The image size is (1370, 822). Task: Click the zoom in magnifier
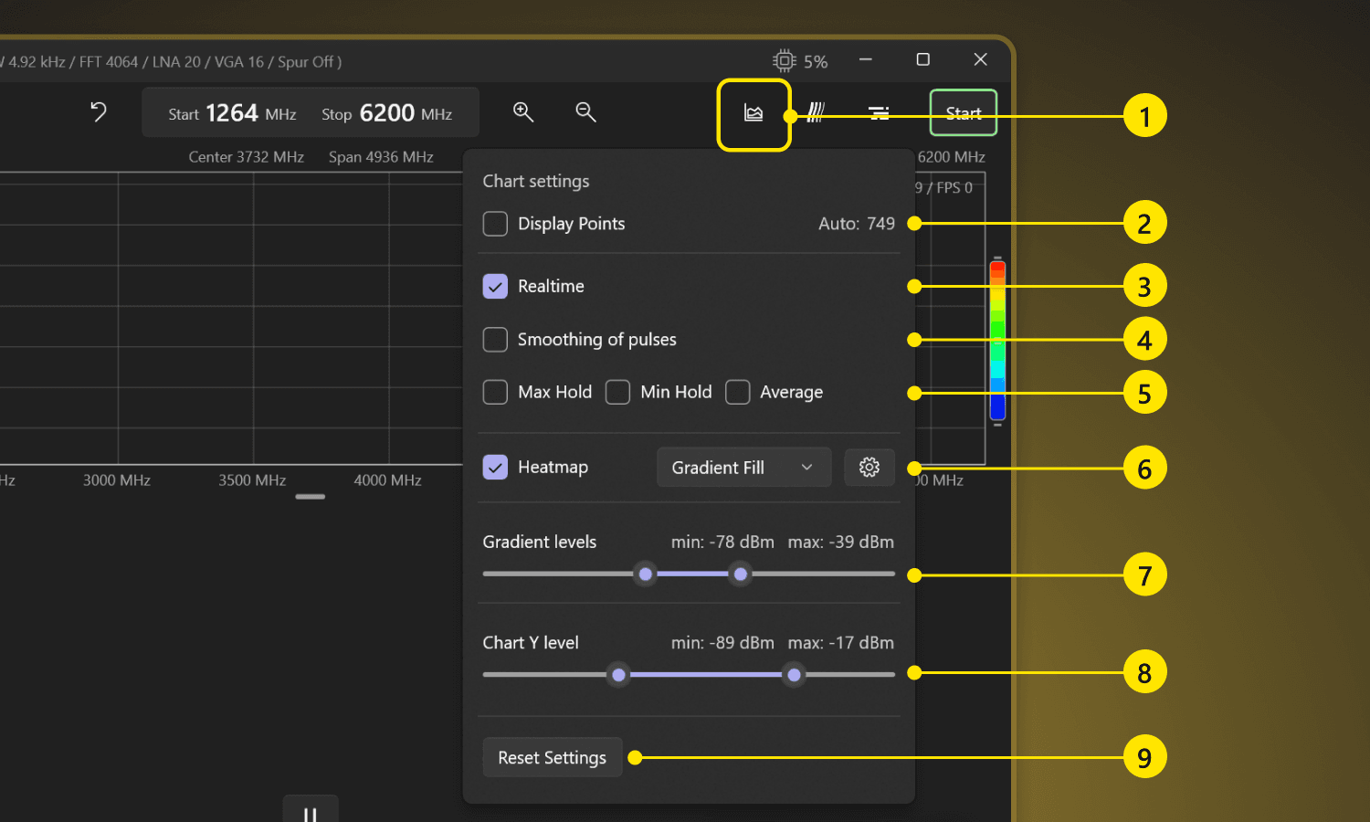click(523, 111)
